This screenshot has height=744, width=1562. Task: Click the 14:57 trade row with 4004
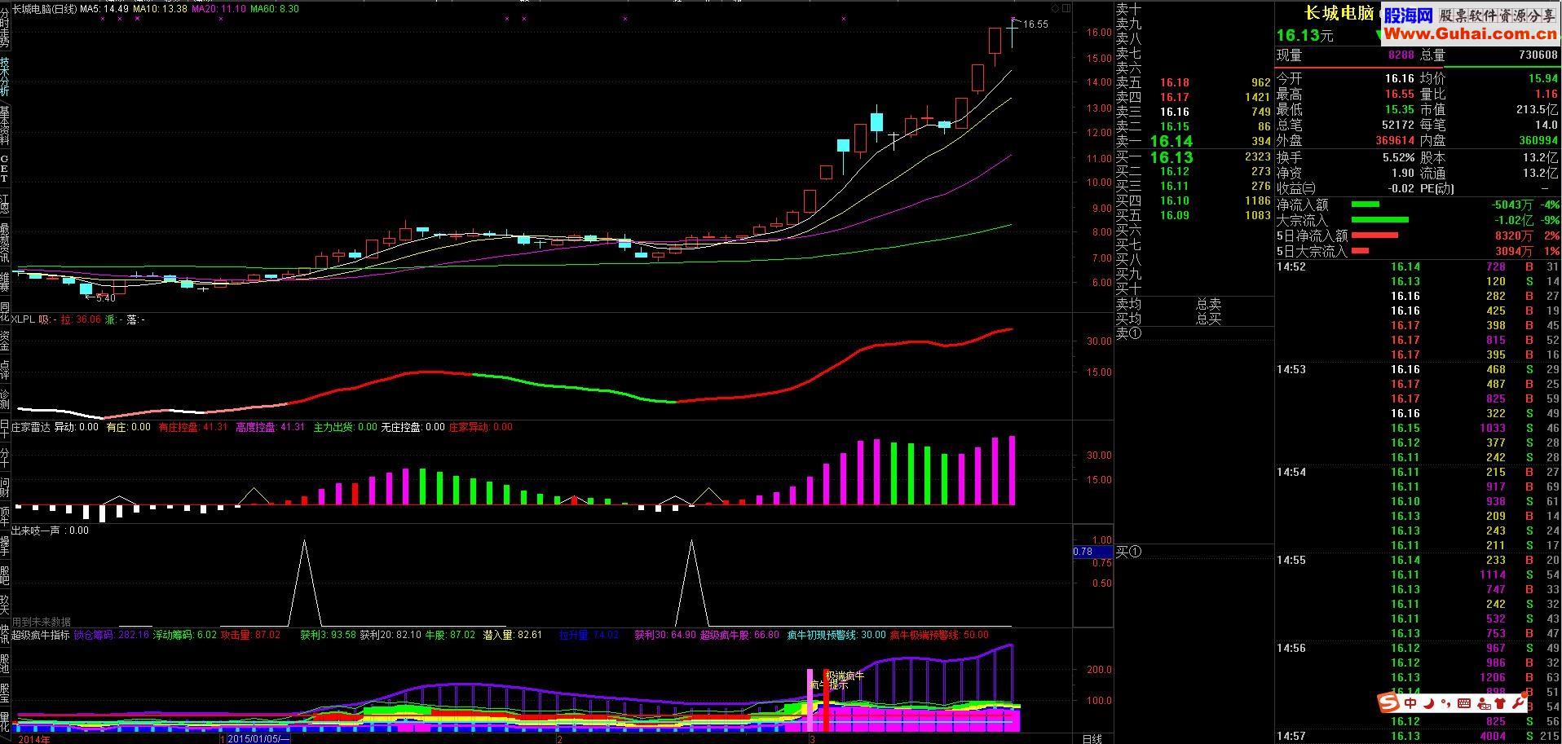1417,736
